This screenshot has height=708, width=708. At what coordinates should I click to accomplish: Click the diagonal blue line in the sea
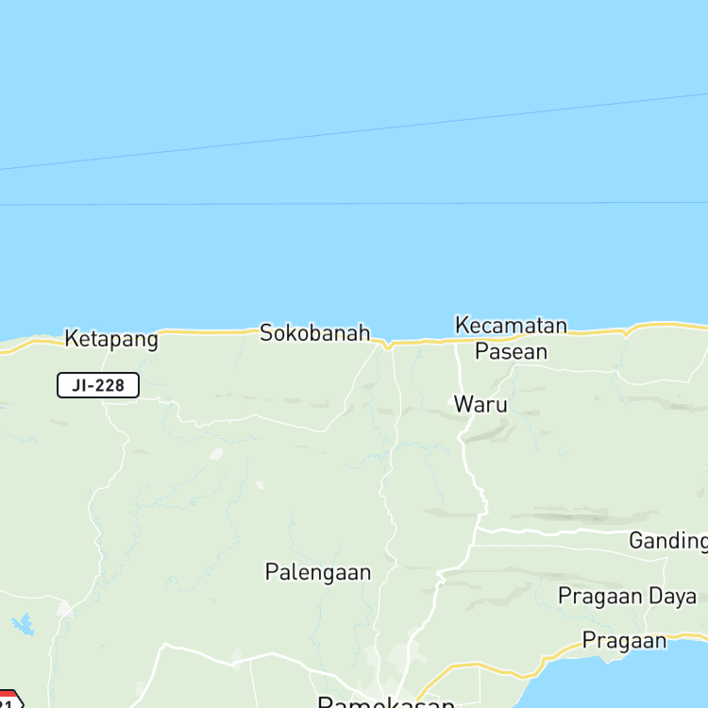pyautogui.click(x=354, y=131)
